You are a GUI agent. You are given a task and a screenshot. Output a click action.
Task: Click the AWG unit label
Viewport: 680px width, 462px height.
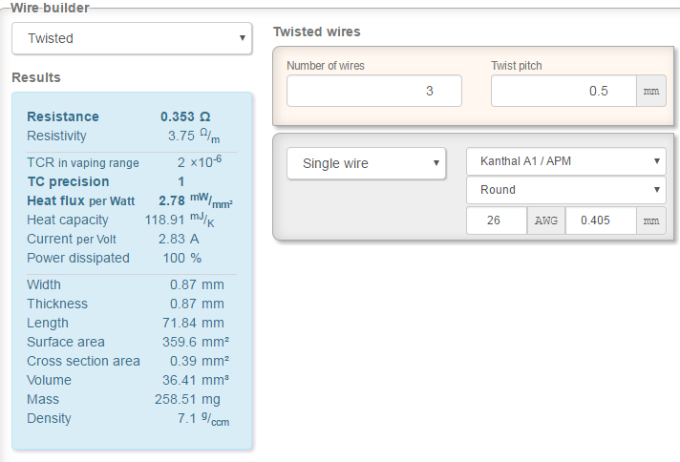pyautogui.click(x=545, y=220)
